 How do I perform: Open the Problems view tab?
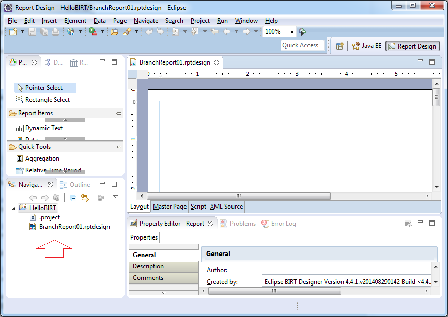click(238, 224)
